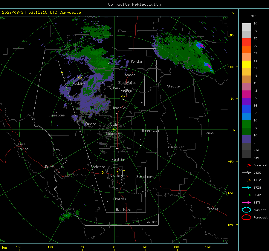Screen dimensions: 269x251
Task: Click yellow diamond marker beside RockyMH
Action: point(80,78)
